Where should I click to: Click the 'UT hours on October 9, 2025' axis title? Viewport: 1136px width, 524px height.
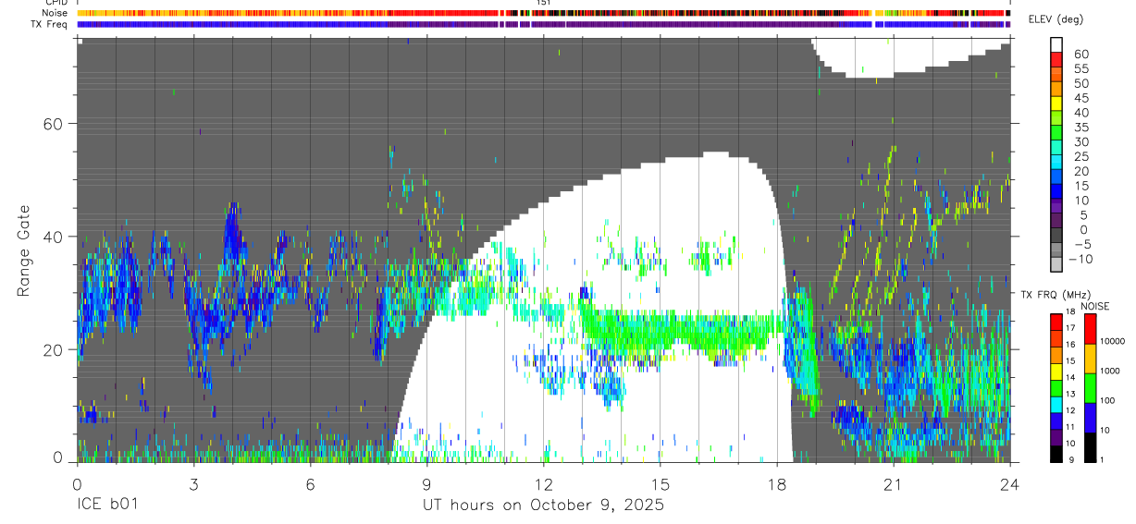[x=543, y=506]
